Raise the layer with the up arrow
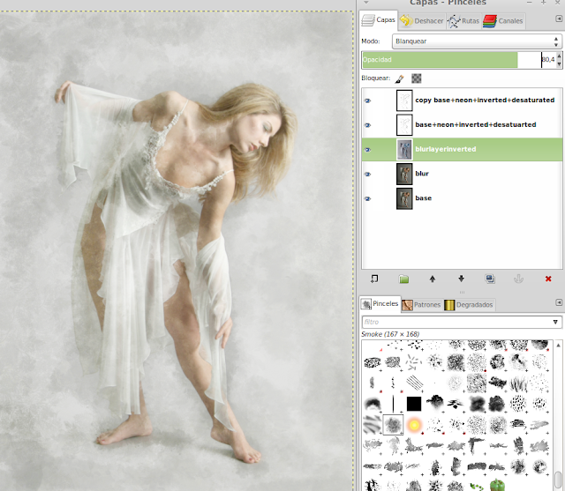The height and width of the screenshot is (491, 565). coord(433,279)
